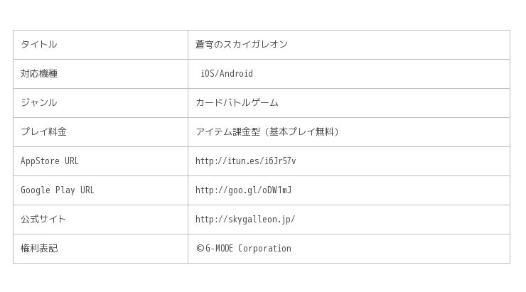Viewport: 526px width, 292px height.
Task: Click the プレイ料金 row label
Action: pyautogui.click(x=43, y=132)
